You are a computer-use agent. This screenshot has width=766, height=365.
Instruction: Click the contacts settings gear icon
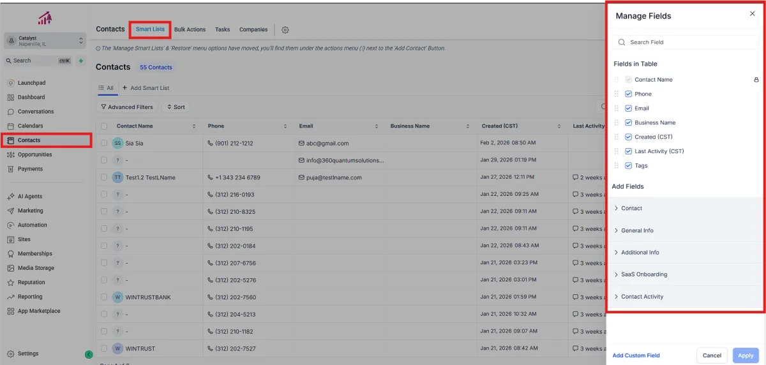pos(285,30)
